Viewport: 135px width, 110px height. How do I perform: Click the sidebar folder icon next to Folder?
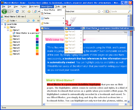[x=8, y=21]
